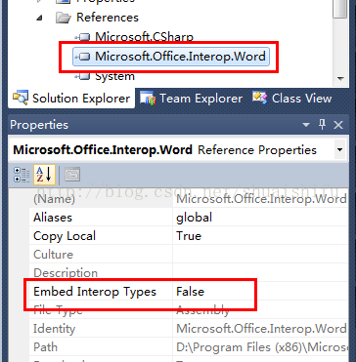Screen dimensions: 356x362
Task: Select the System reference icon
Action: [x=82, y=77]
